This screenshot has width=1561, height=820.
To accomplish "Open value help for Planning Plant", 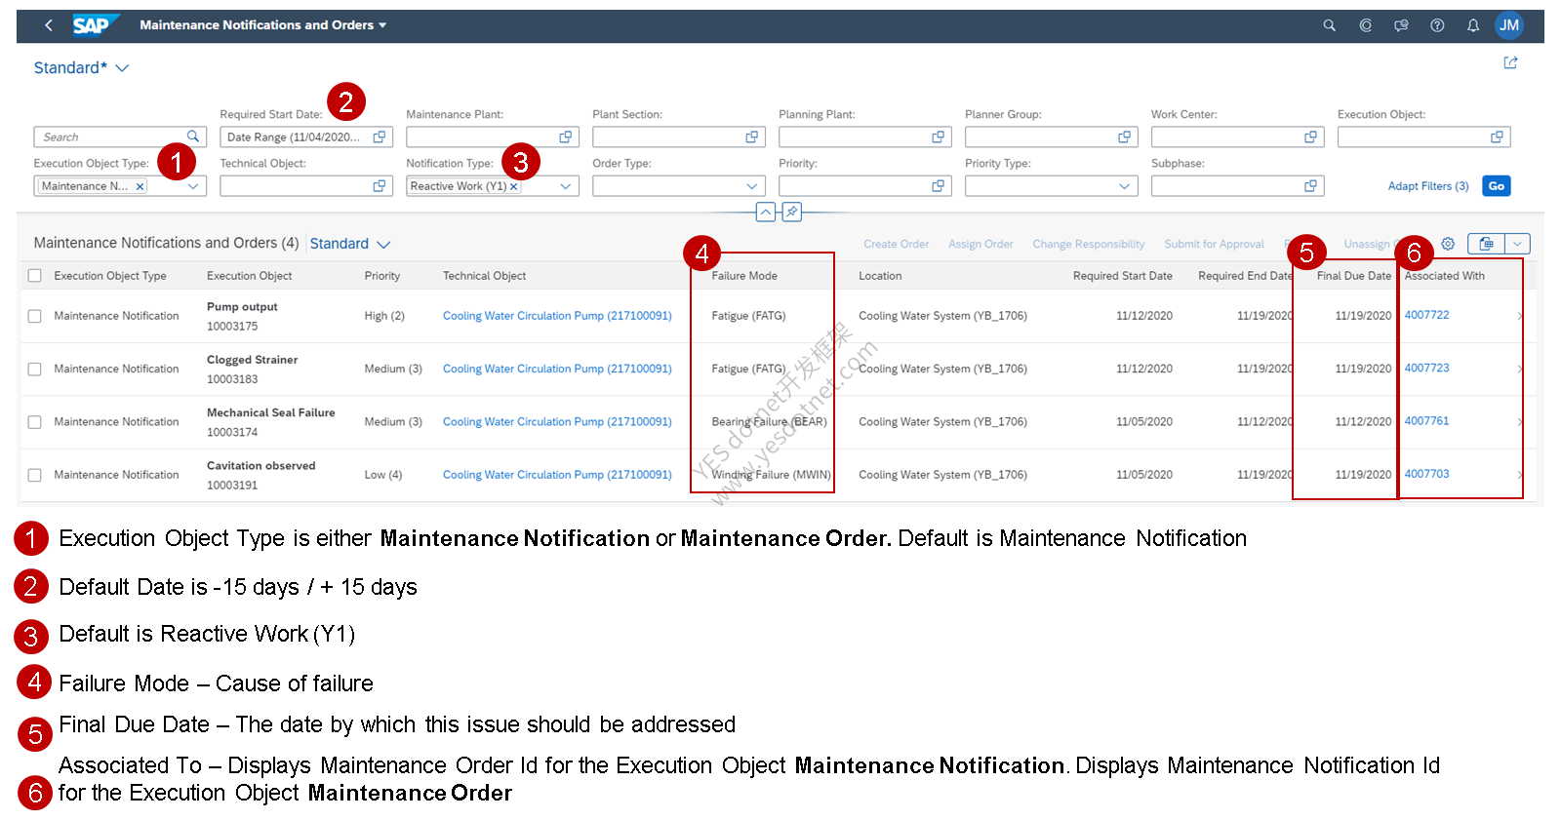I will pos(938,137).
